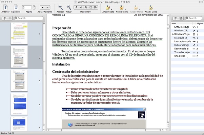The image size is (204, 135).
Task: Go back with the Atrás arrow
Action: 42,7
